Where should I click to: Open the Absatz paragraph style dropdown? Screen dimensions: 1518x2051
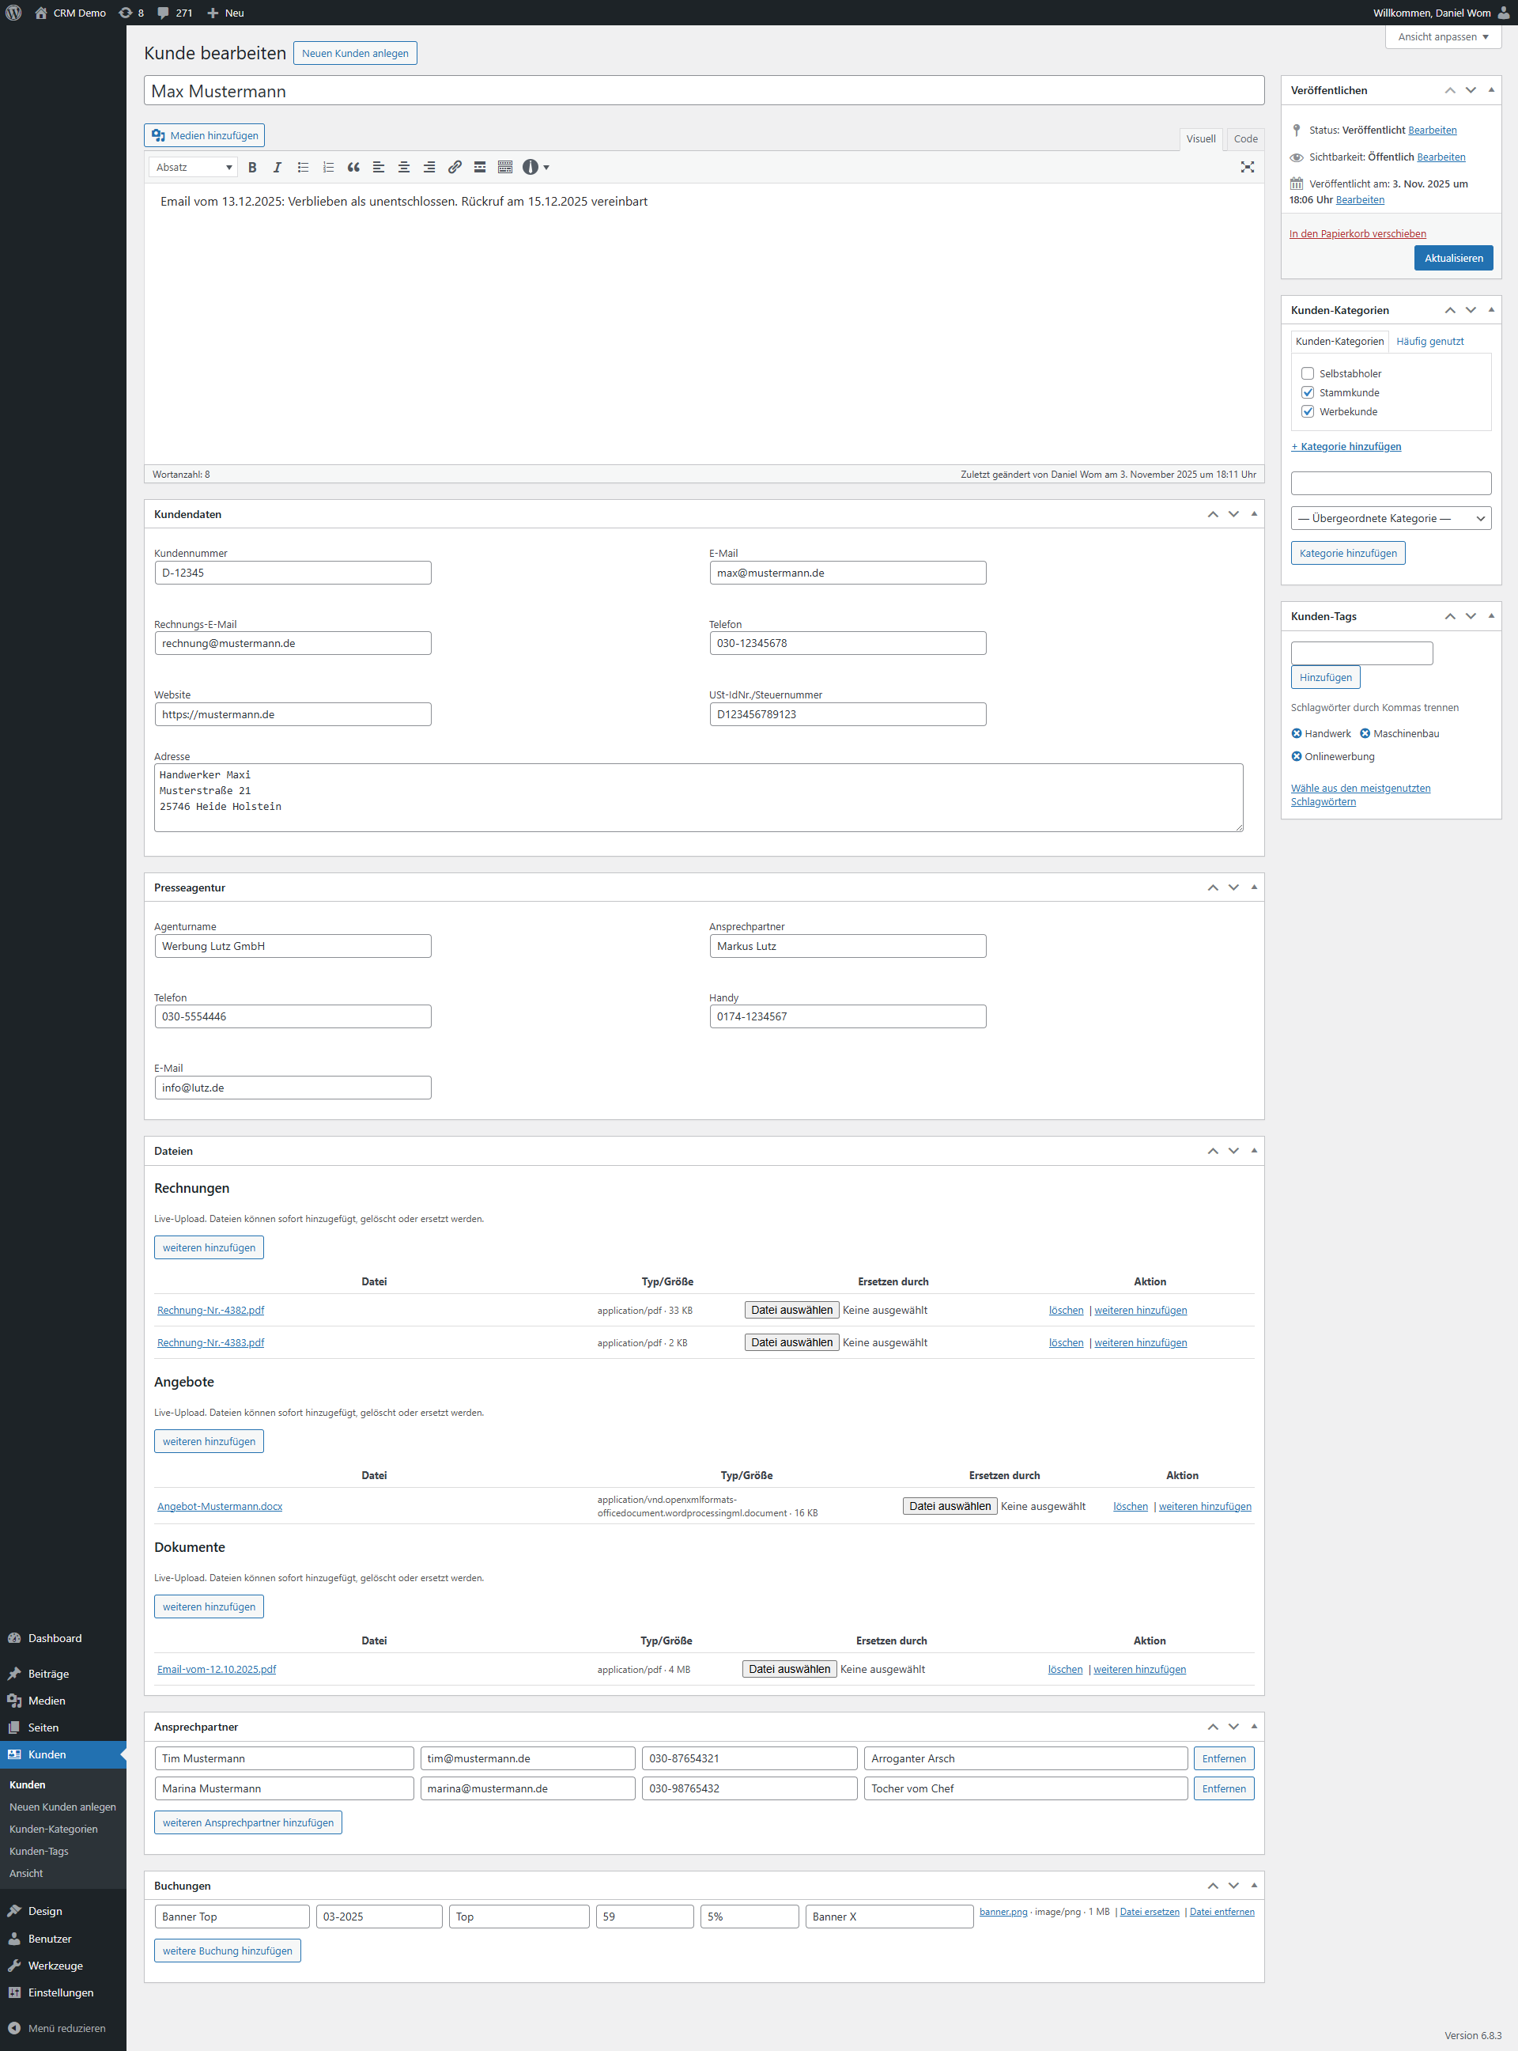coord(193,166)
